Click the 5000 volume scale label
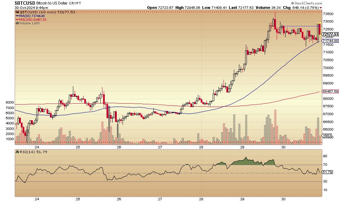The width and height of the screenshot is (339, 202). click(x=10, y=118)
